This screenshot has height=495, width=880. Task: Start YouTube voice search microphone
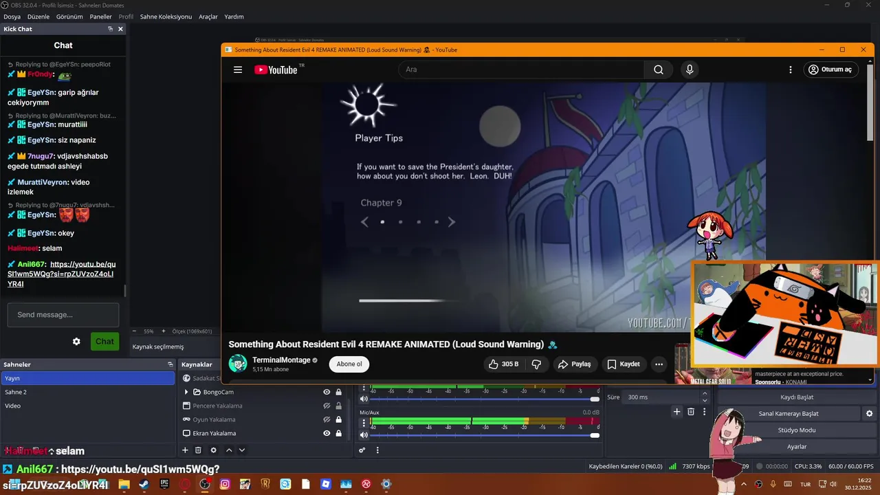(x=690, y=69)
